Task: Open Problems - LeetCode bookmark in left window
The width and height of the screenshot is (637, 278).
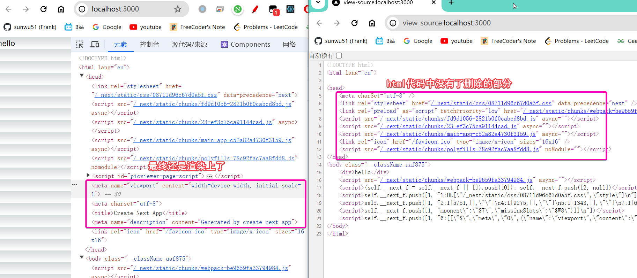Action: (x=266, y=27)
